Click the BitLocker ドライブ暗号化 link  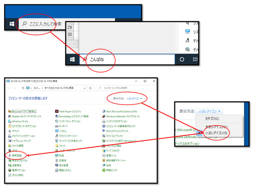point(24,111)
